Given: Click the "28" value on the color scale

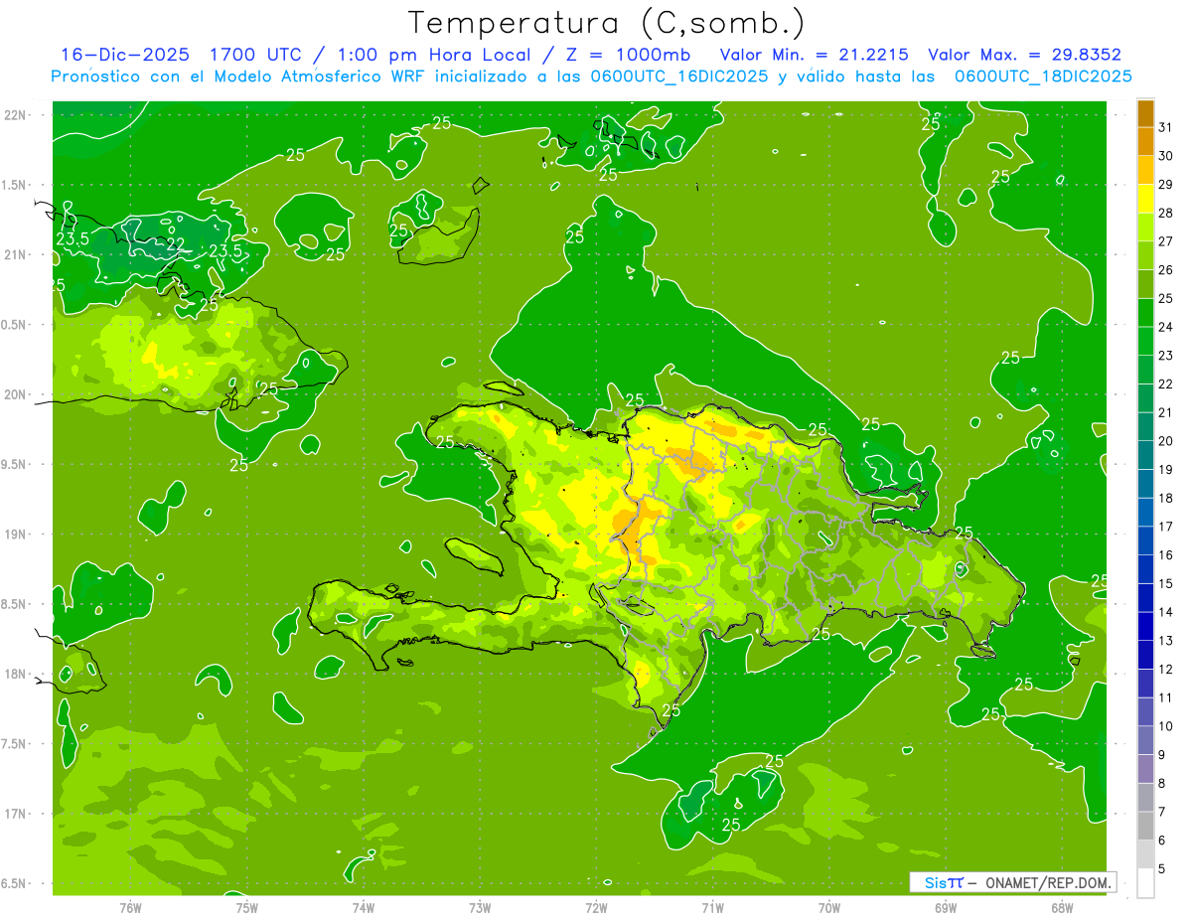Looking at the screenshot, I should [x=1165, y=213].
